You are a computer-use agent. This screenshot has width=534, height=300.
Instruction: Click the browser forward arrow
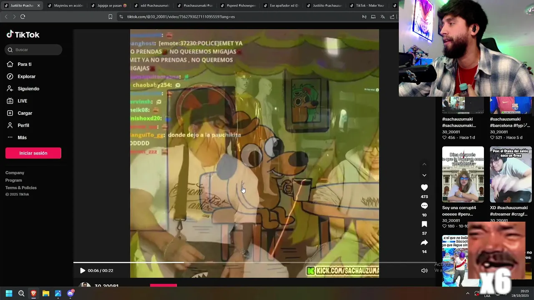[14, 17]
